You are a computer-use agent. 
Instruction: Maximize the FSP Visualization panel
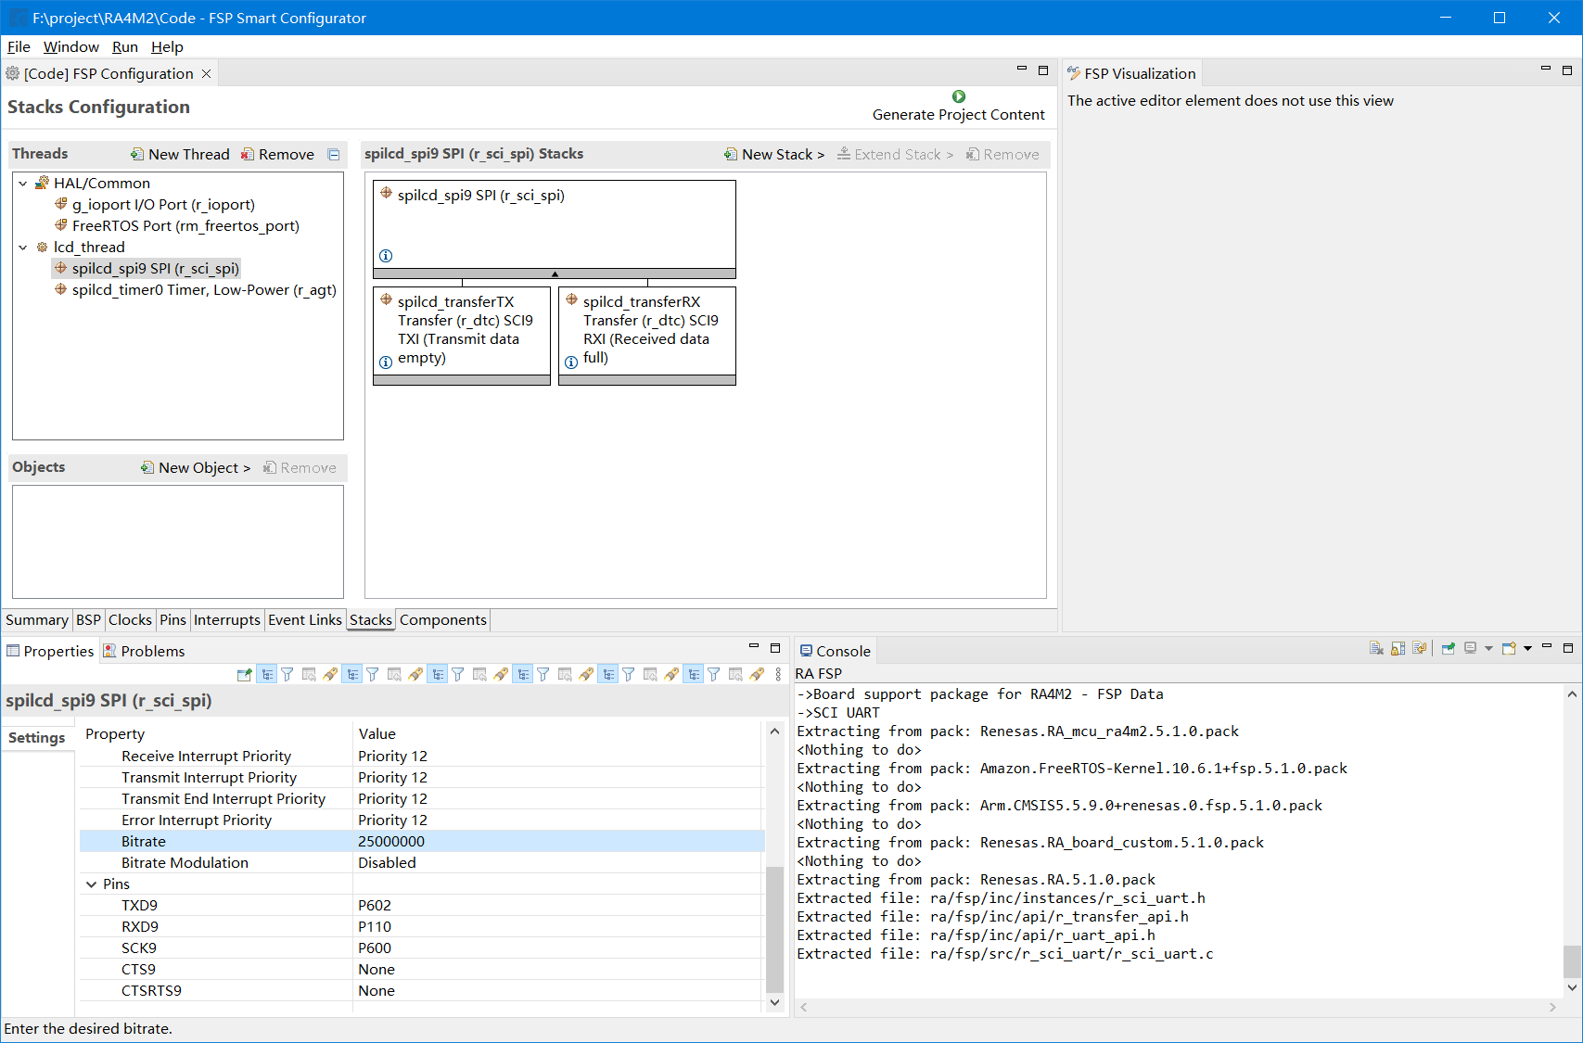point(1567,70)
